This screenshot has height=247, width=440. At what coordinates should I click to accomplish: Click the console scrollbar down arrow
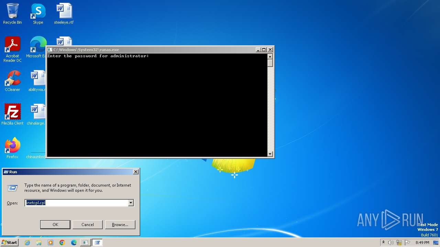click(x=270, y=154)
